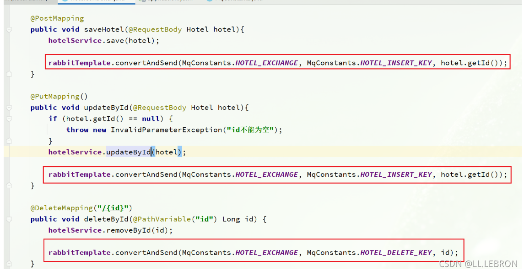Click Long type in deleteById signature
This screenshot has height=272, width=524.
tap(231, 219)
